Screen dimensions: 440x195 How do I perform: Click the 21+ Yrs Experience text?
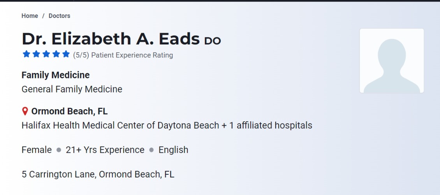point(105,150)
